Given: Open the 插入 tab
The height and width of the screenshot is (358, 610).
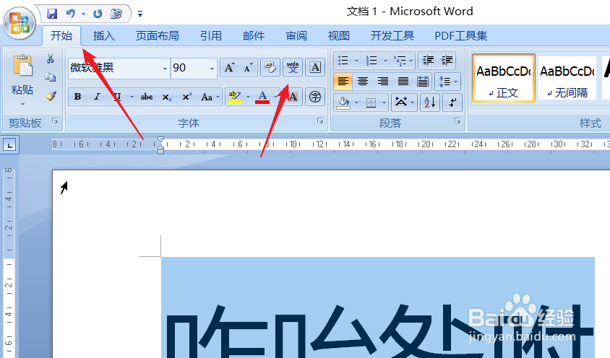Looking at the screenshot, I should tap(104, 36).
